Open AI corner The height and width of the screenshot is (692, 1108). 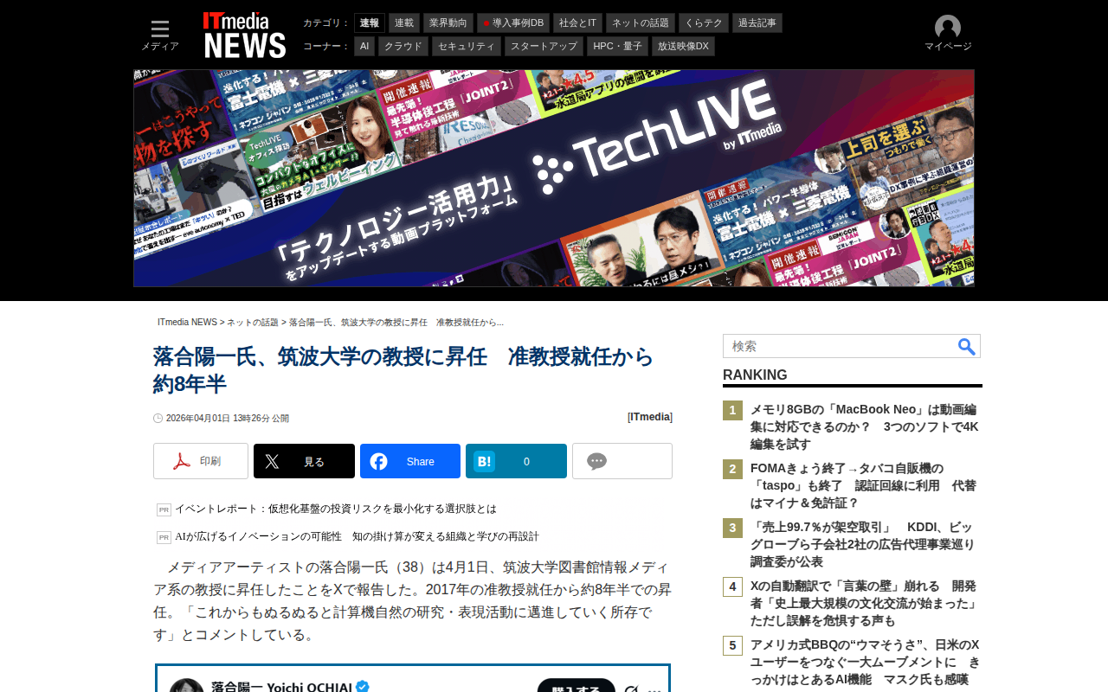pos(364,46)
